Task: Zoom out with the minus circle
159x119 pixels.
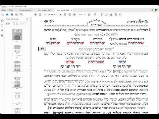Action: click(x=70, y=15)
